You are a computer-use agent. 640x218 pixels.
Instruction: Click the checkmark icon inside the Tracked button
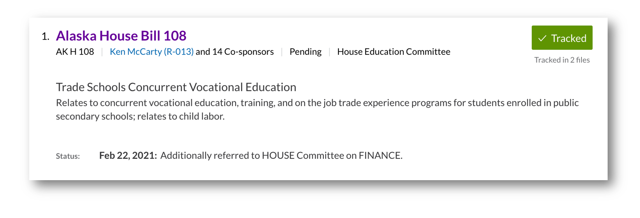(542, 38)
